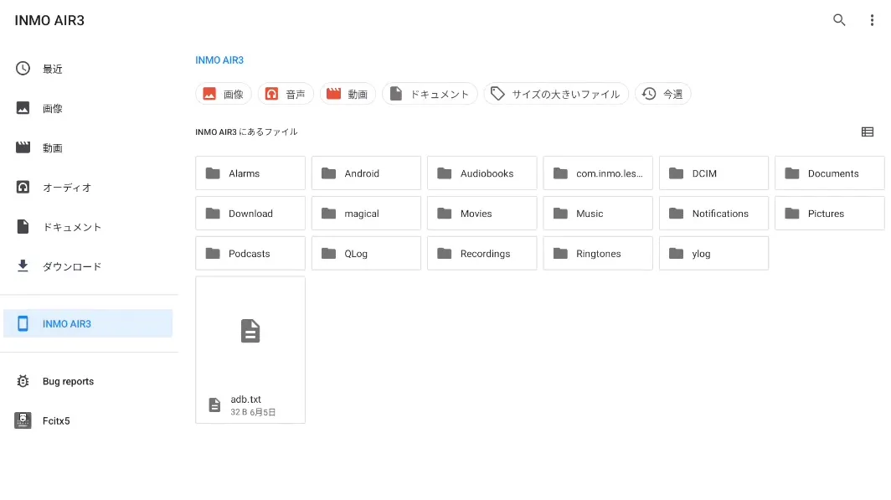This screenshot has width=891, height=500.
Task: Go to ダウンロード downloads in sidebar
Action: [x=72, y=266]
